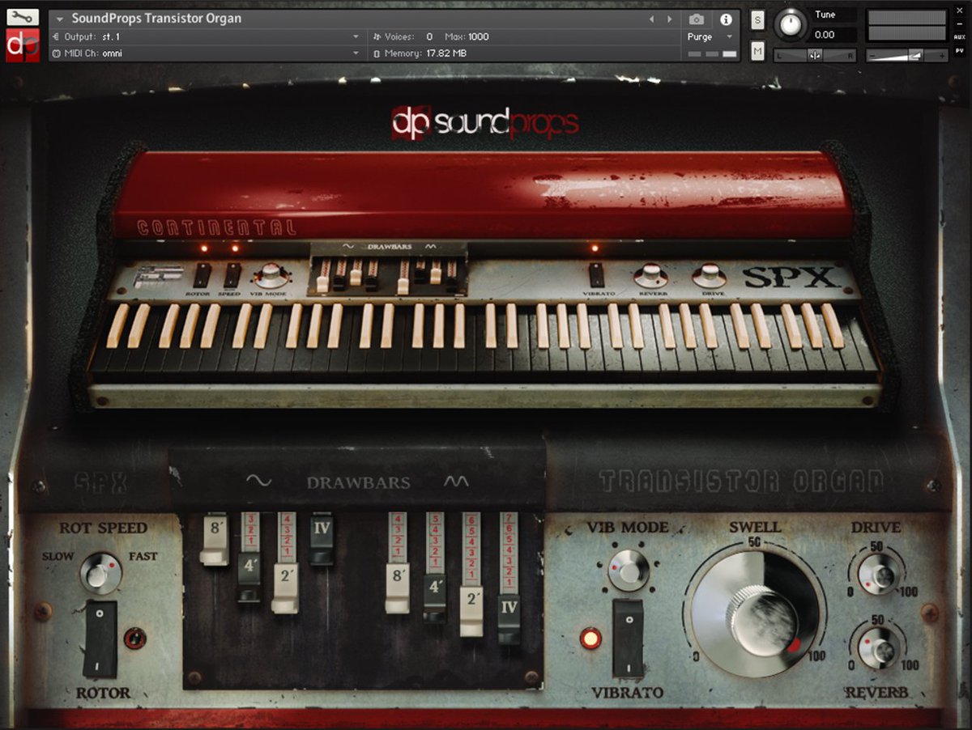The width and height of the screenshot is (972, 730).
Task: Click the triangle 4' drawbar
Action: pos(435,597)
